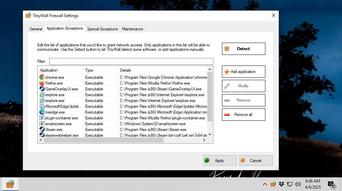Screen dimensions: 342x191
Task: Close the TinyWall Firewall Settings window
Action: click(274, 15)
